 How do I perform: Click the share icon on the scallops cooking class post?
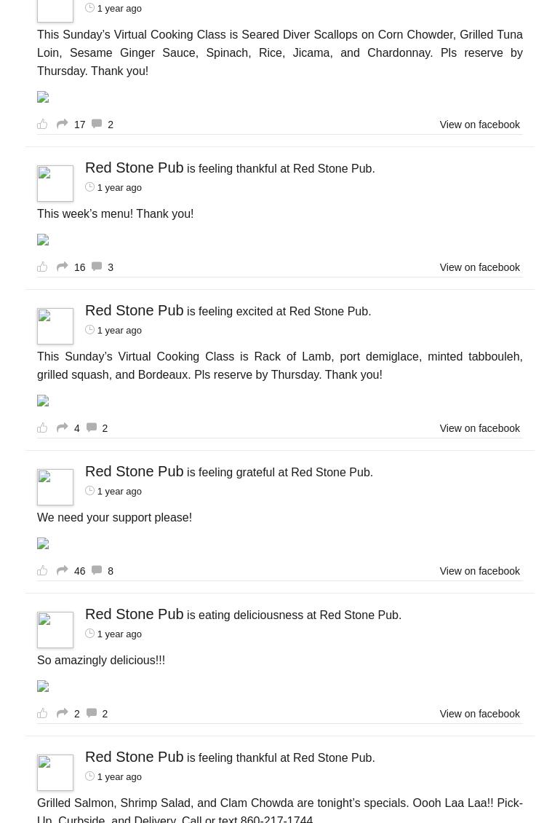63,124
